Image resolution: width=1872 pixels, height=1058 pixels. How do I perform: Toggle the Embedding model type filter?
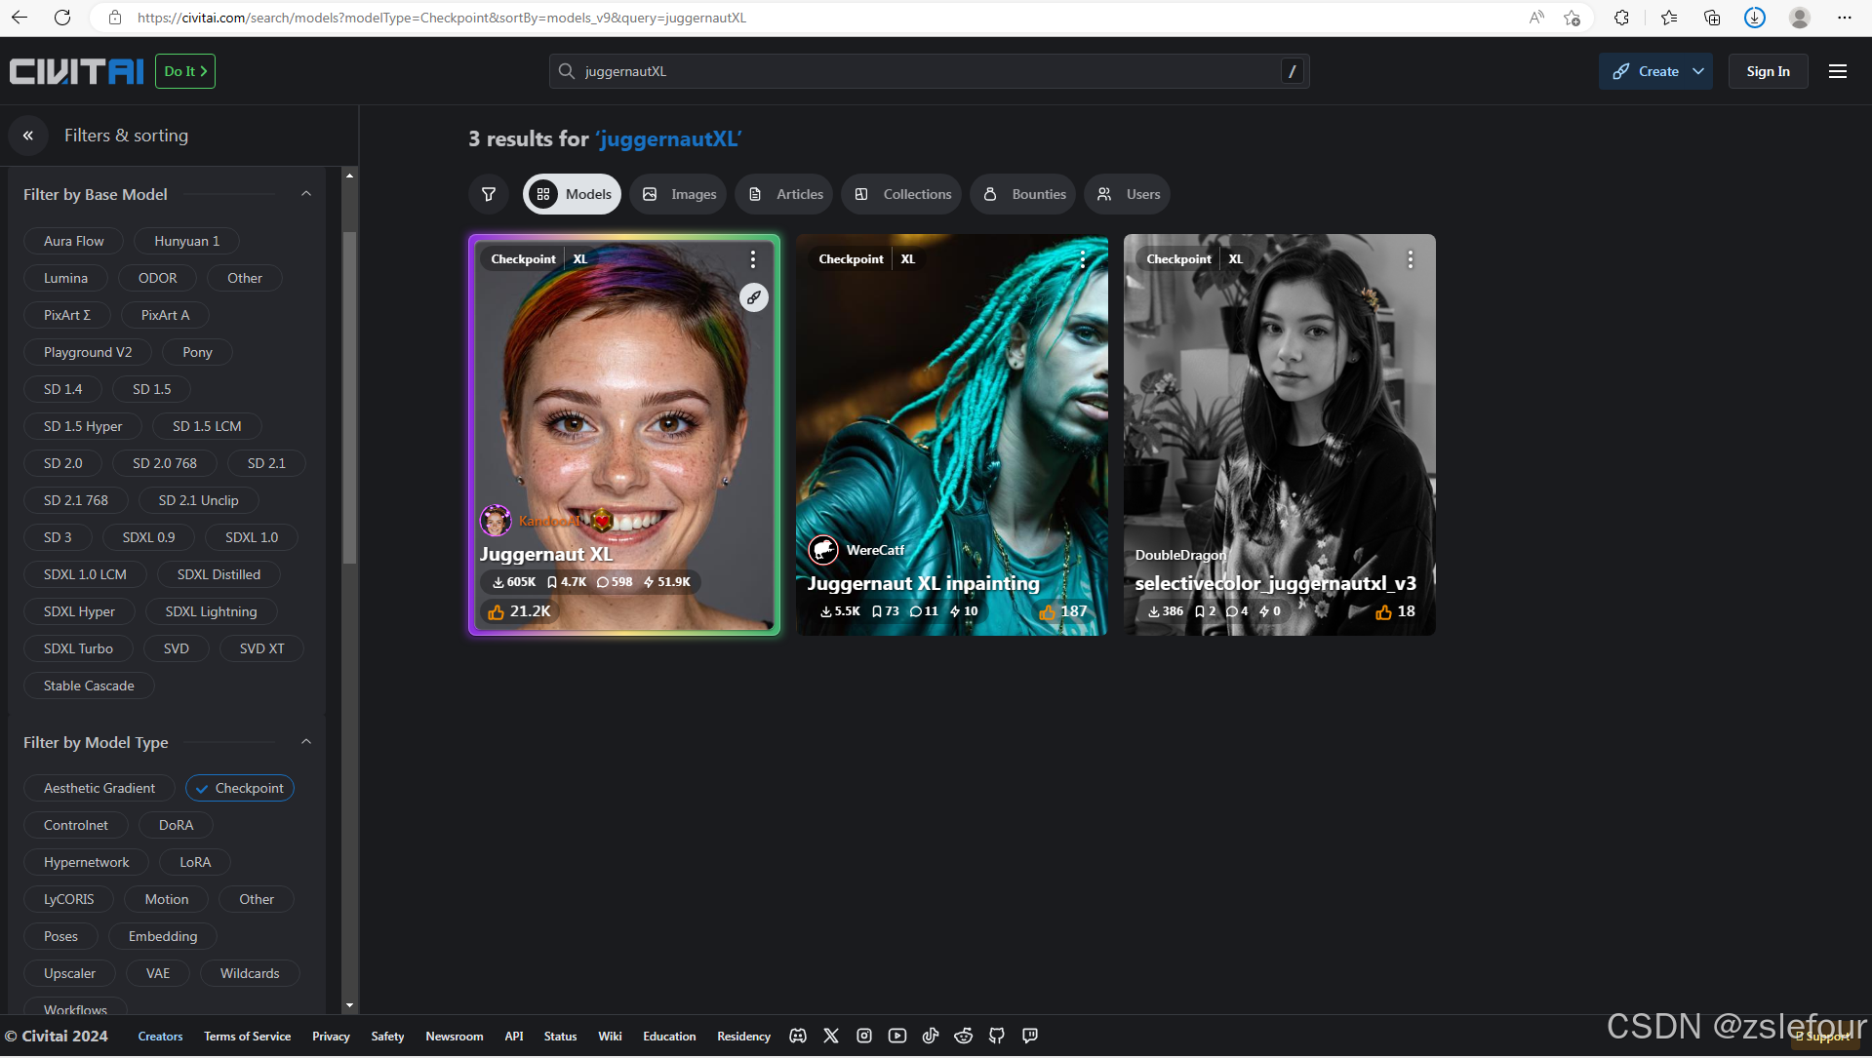(x=163, y=936)
